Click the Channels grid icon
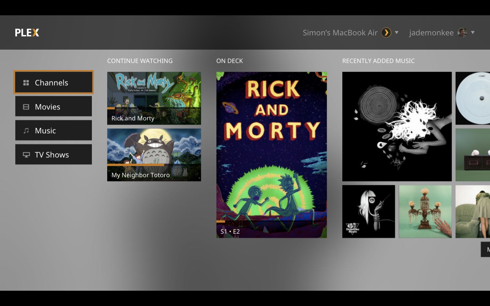This screenshot has width=490, height=306. [26, 83]
